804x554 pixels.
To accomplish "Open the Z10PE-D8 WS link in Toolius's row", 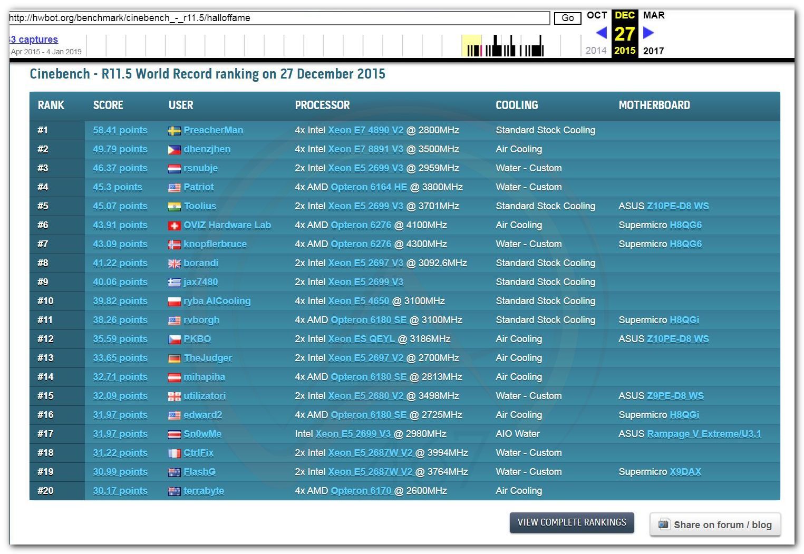I will pos(678,207).
